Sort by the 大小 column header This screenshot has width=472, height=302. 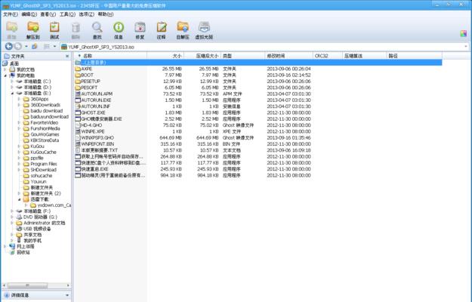tap(165, 56)
